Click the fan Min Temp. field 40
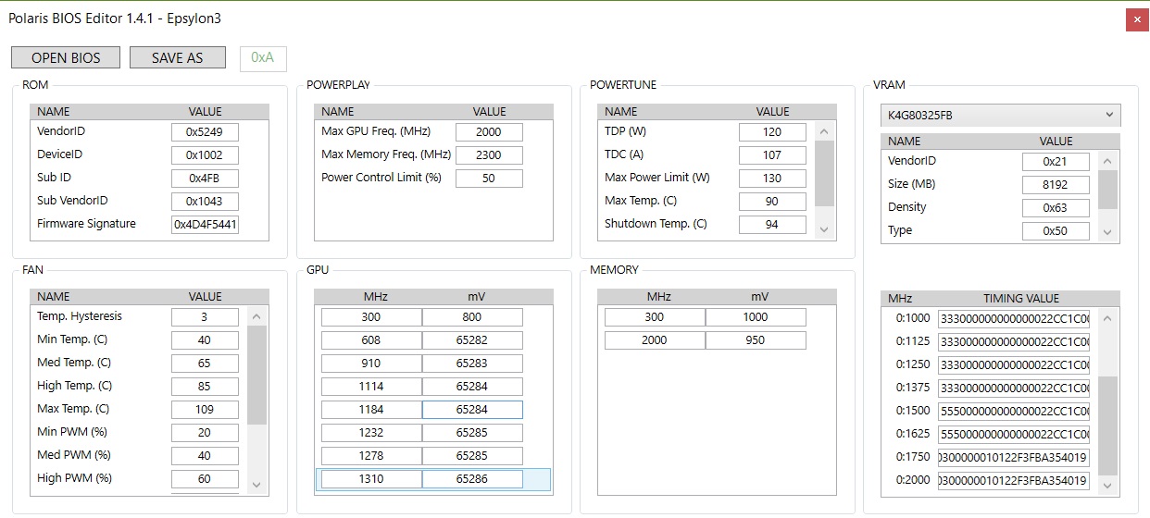1150x518 pixels. click(x=205, y=339)
